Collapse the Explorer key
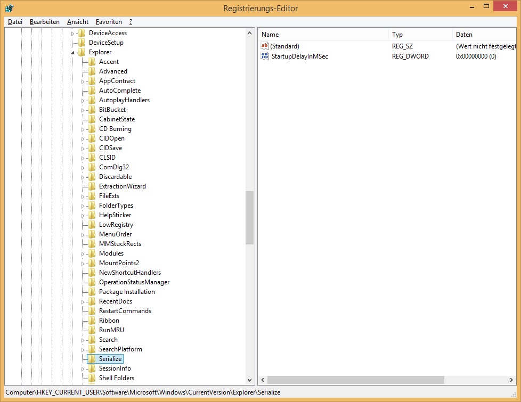Screen dimensions: 521x402 (x=72, y=53)
